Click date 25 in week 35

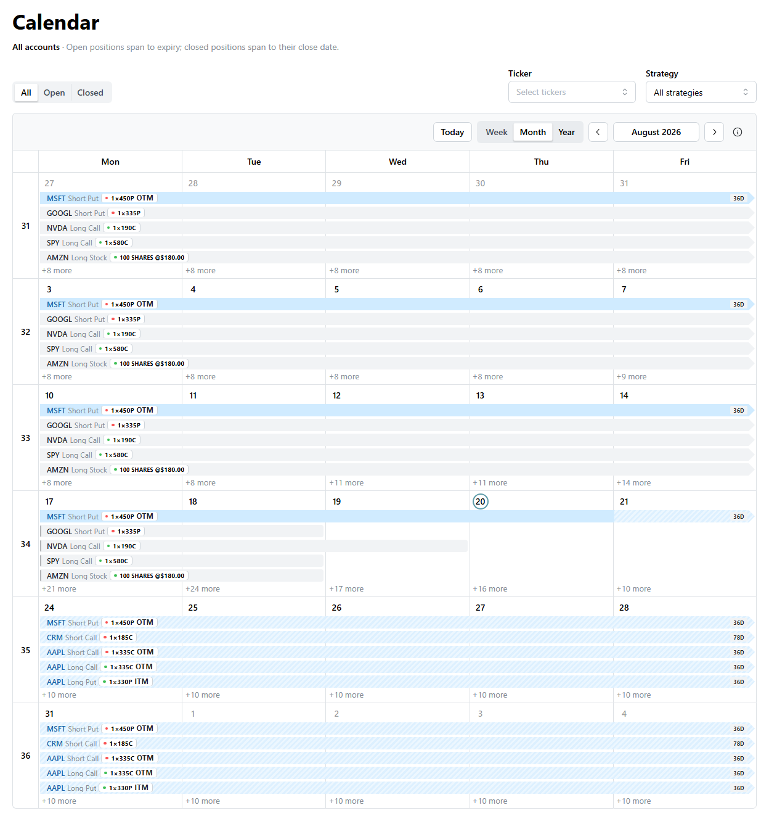click(193, 608)
